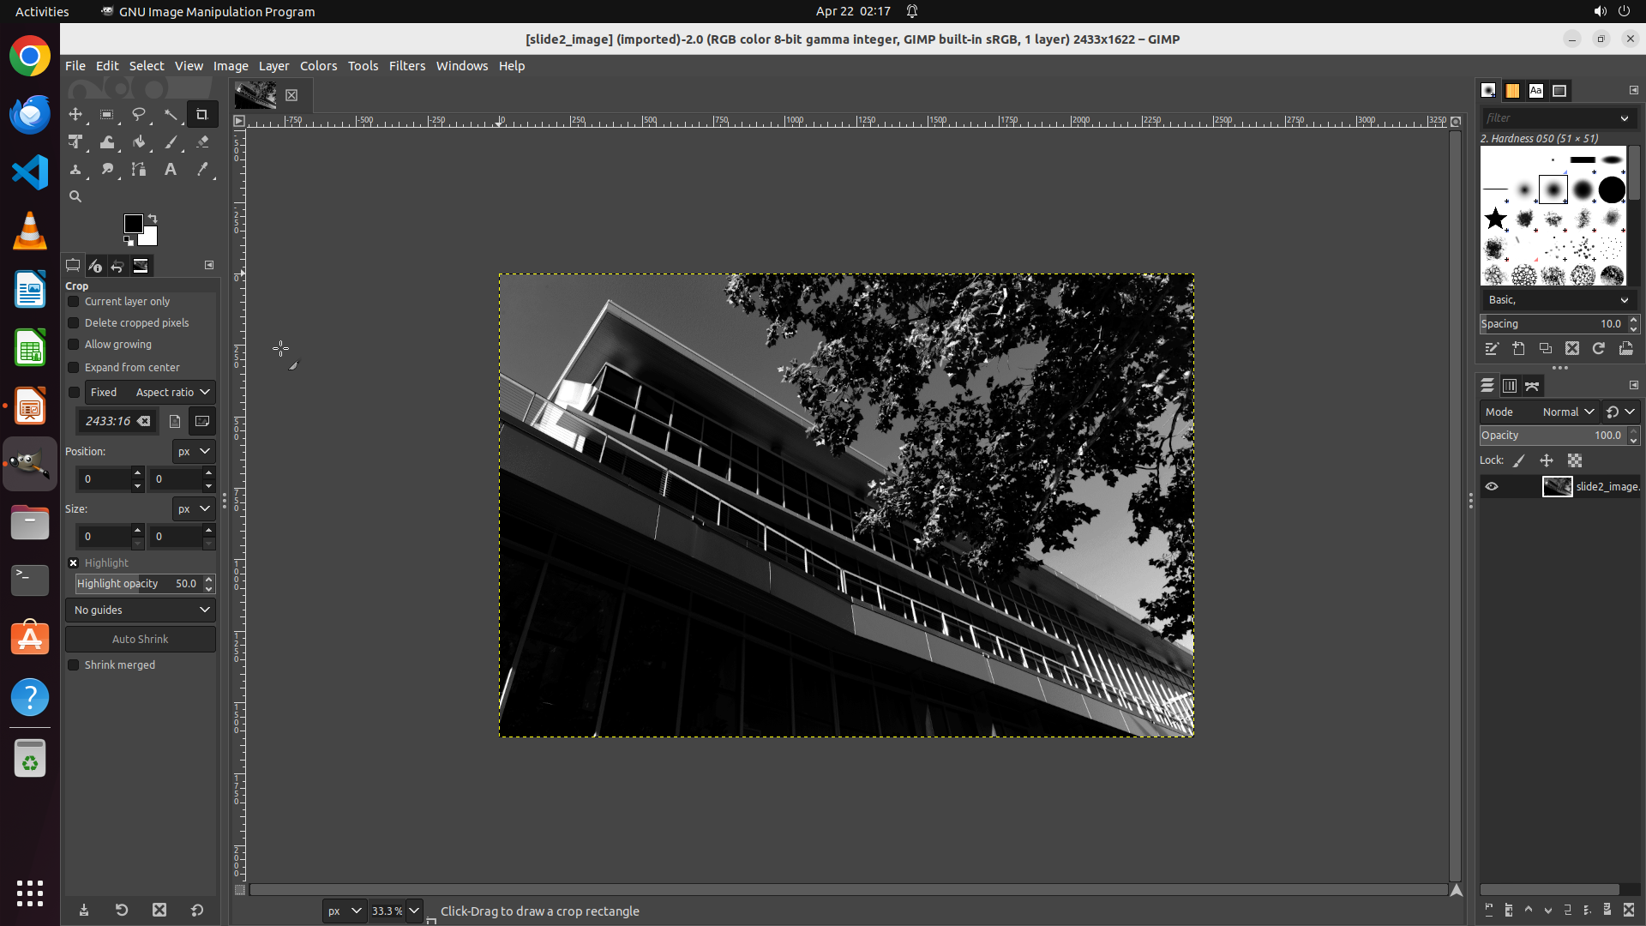Open the Colors menu

318,66
